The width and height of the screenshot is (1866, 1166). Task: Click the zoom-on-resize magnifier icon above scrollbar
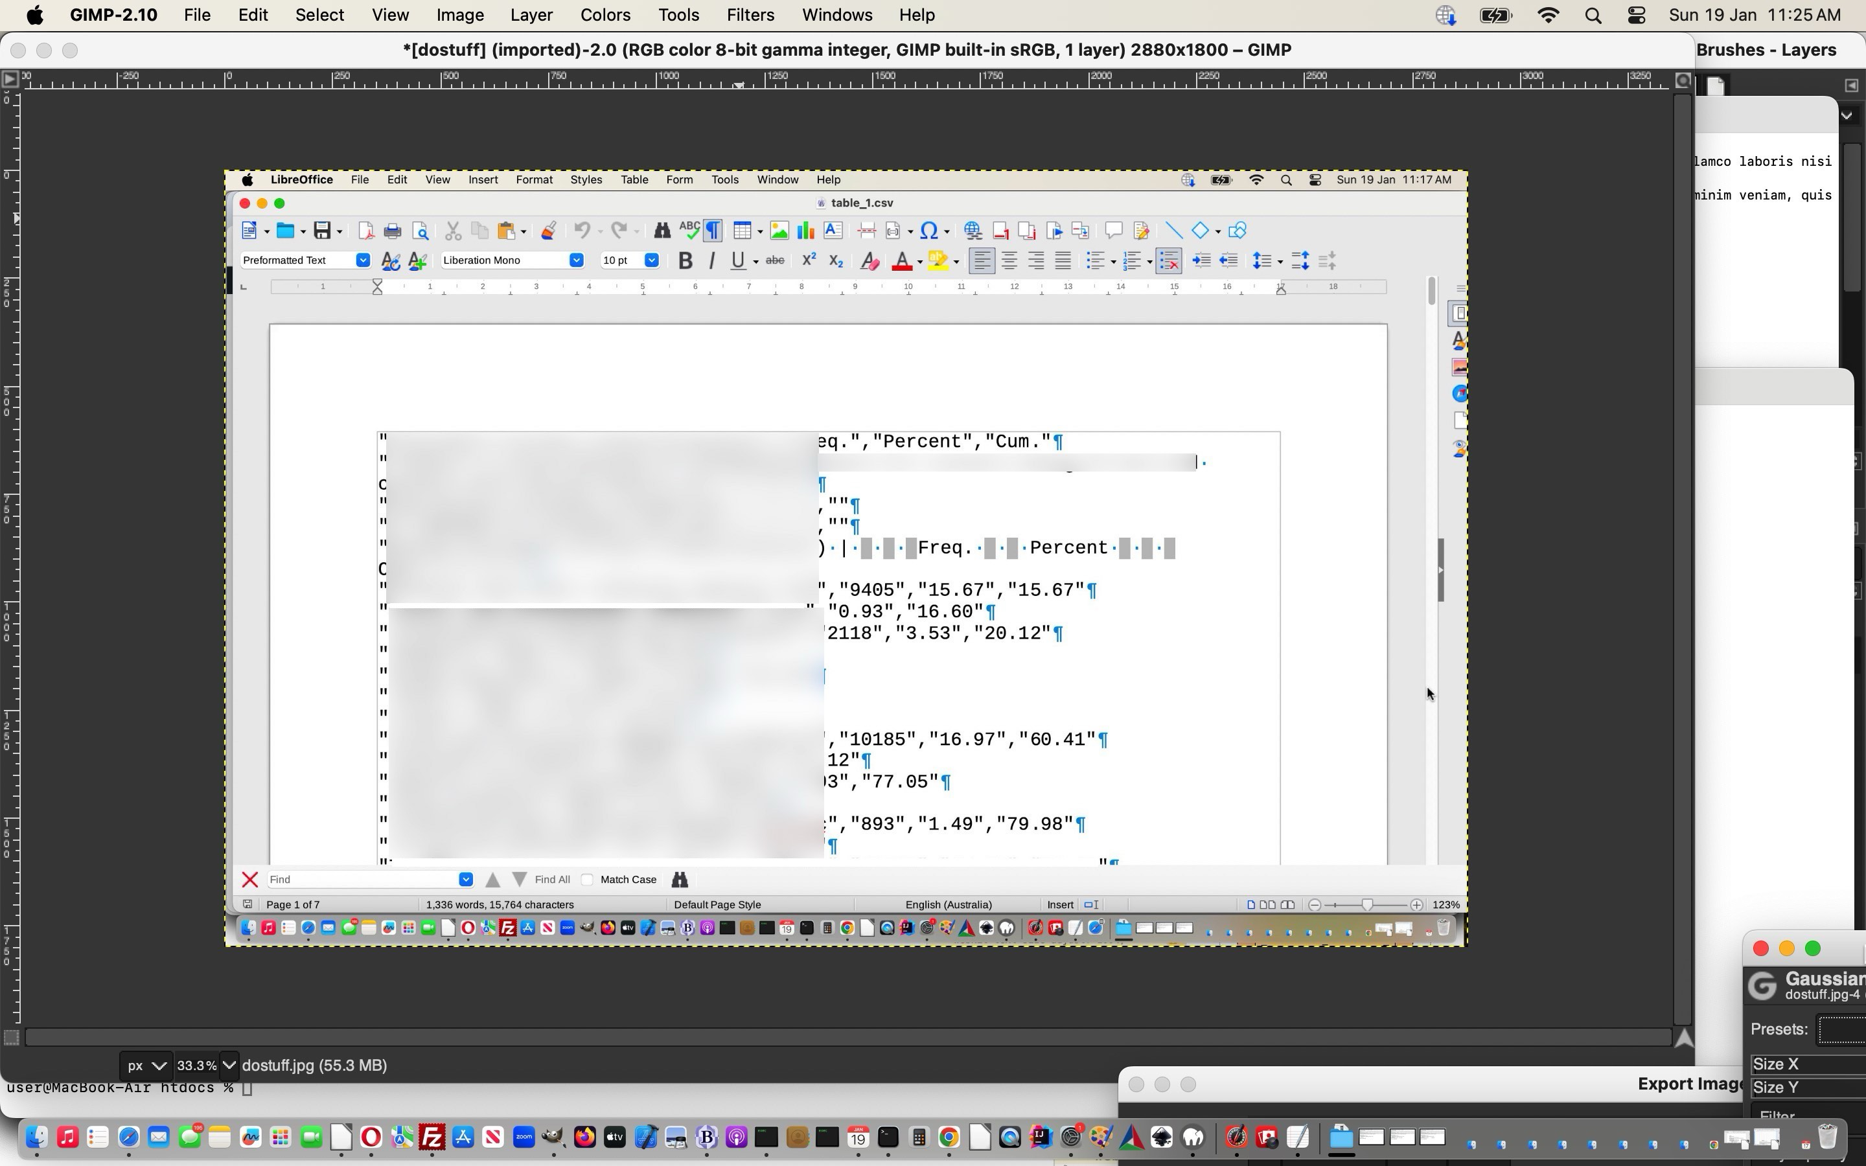1683,80
